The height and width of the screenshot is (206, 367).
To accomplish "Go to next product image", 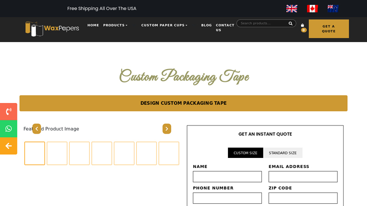I will pyautogui.click(x=167, y=129).
